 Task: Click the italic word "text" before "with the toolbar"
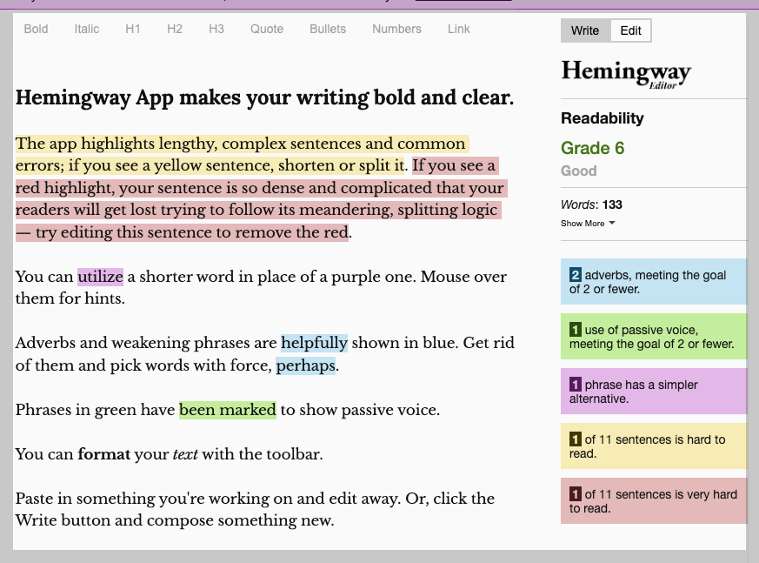click(185, 454)
